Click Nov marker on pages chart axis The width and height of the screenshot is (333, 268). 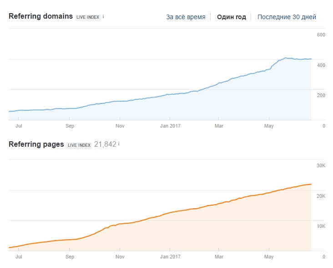(120, 257)
